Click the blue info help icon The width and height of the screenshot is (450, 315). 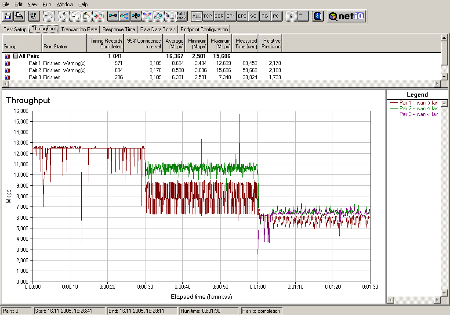(x=318, y=16)
